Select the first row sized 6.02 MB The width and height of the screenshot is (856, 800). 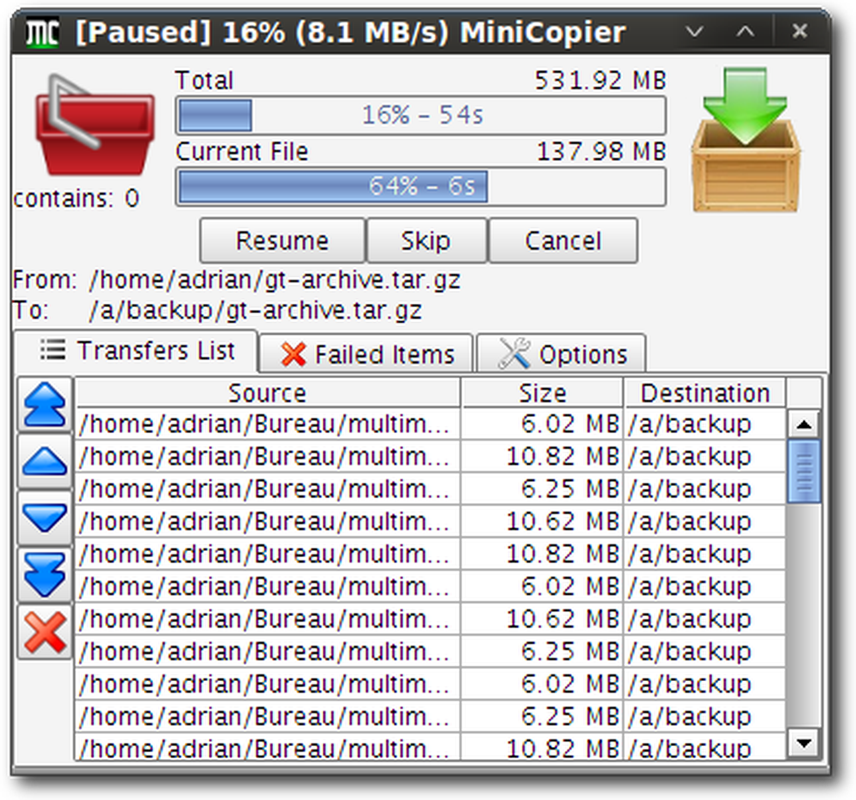(x=431, y=424)
